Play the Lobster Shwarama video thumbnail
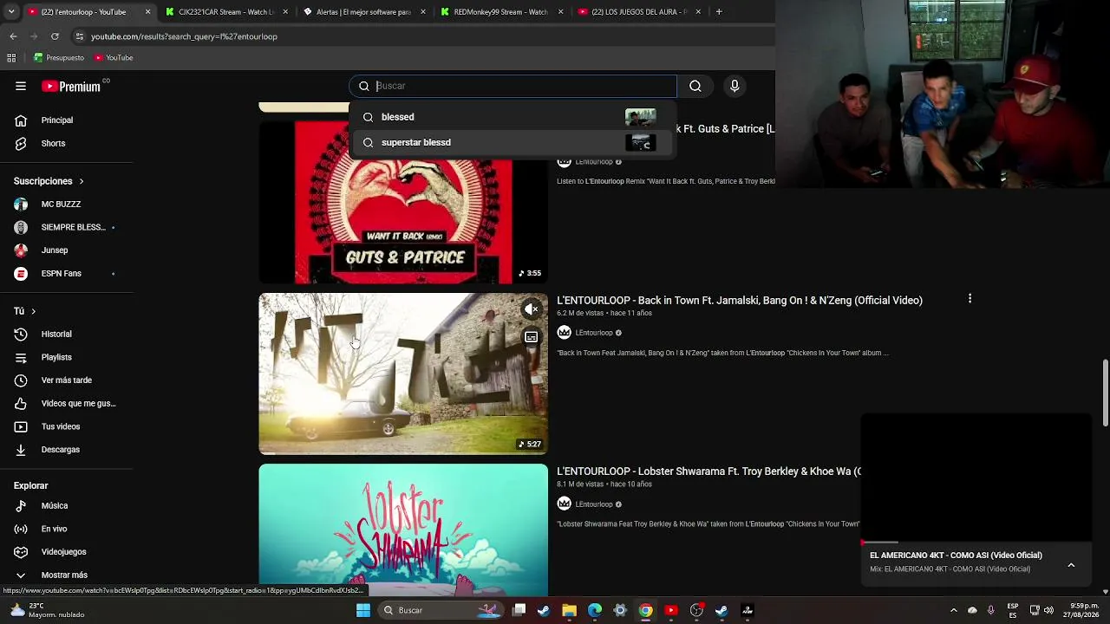Screen dimensions: 1110x624 tap(403, 530)
